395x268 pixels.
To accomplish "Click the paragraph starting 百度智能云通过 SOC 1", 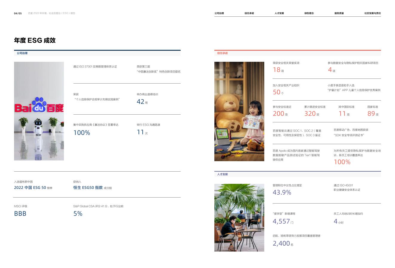I will (x=297, y=133).
